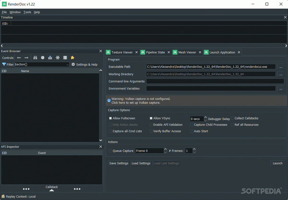Open Settings & Help gear icon
The height and width of the screenshot is (200, 288).
[73, 65]
